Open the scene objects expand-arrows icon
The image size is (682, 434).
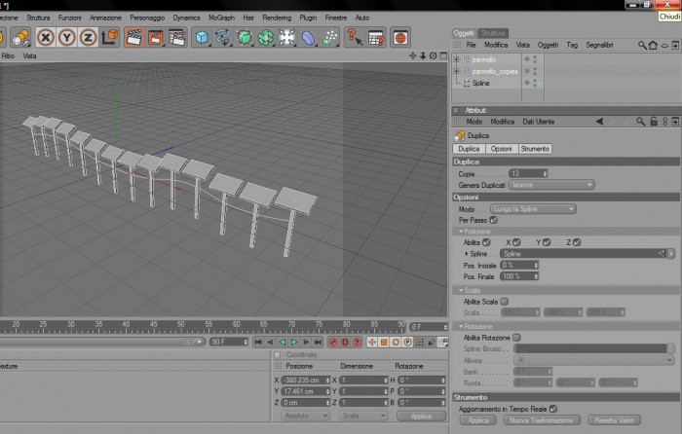(287, 37)
